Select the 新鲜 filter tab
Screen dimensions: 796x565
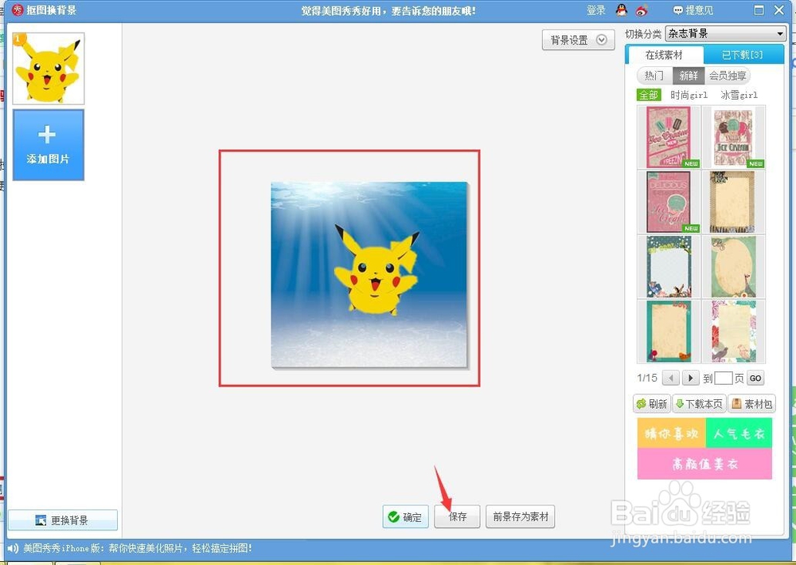[689, 76]
